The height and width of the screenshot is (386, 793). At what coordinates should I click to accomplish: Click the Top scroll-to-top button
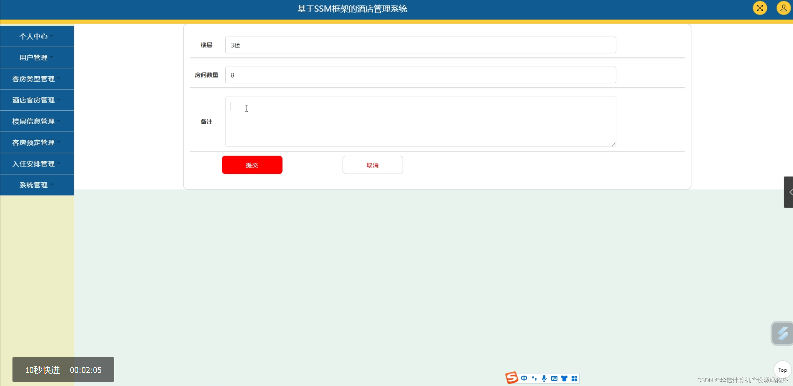click(x=782, y=370)
